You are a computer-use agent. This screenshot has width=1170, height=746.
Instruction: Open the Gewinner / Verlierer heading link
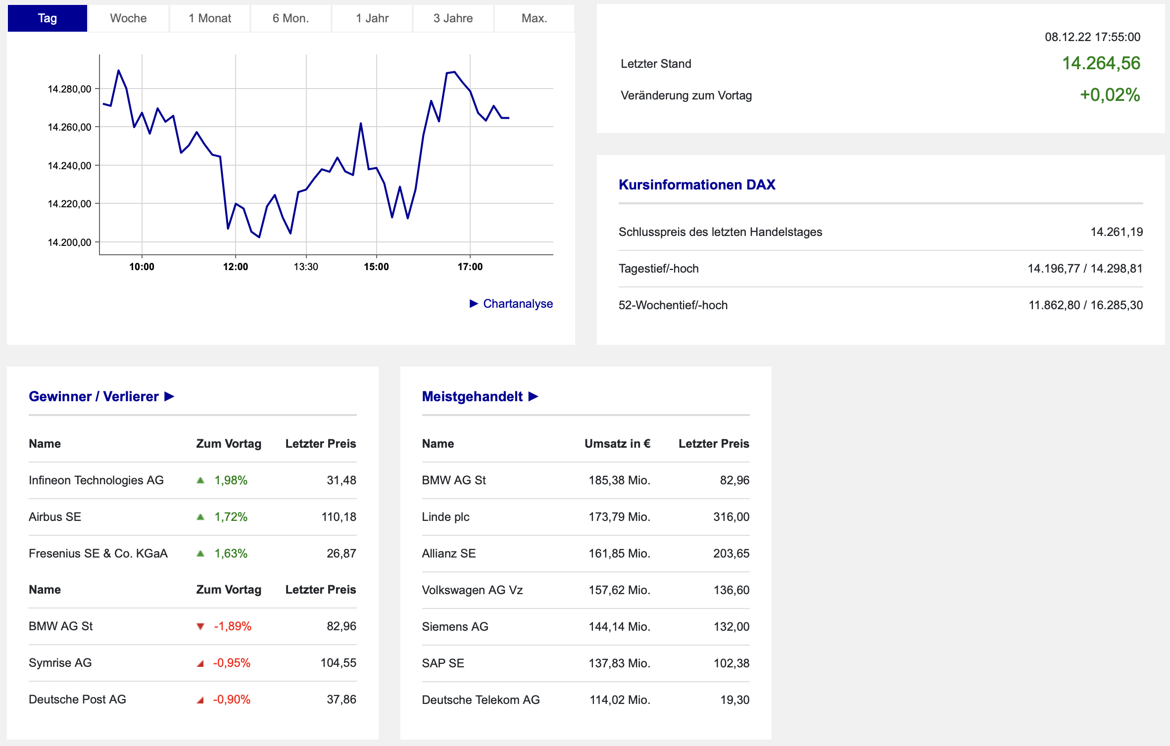(94, 396)
